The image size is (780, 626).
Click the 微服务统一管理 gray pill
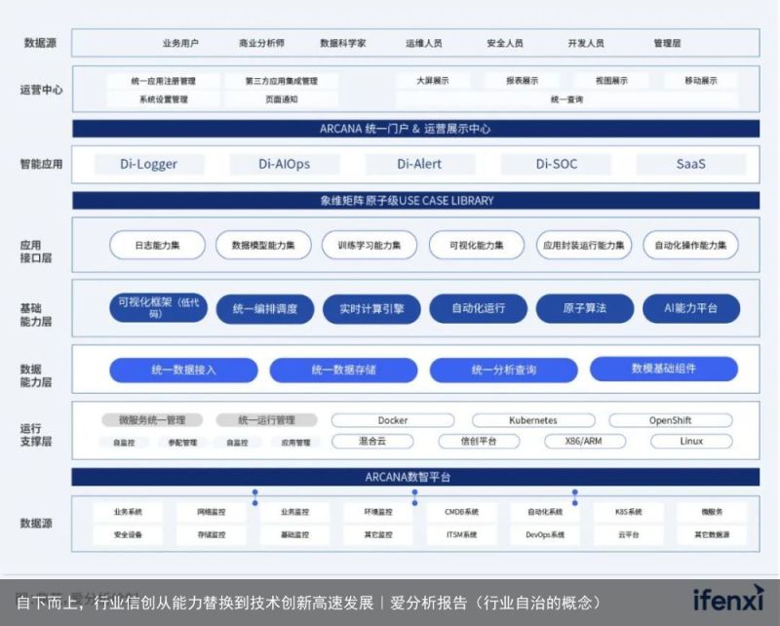tap(152, 420)
